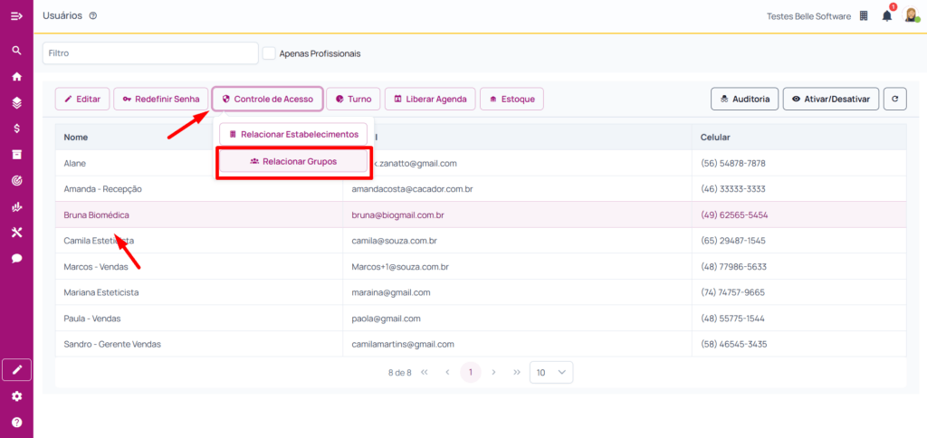Open the home icon in sidebar

16,76
